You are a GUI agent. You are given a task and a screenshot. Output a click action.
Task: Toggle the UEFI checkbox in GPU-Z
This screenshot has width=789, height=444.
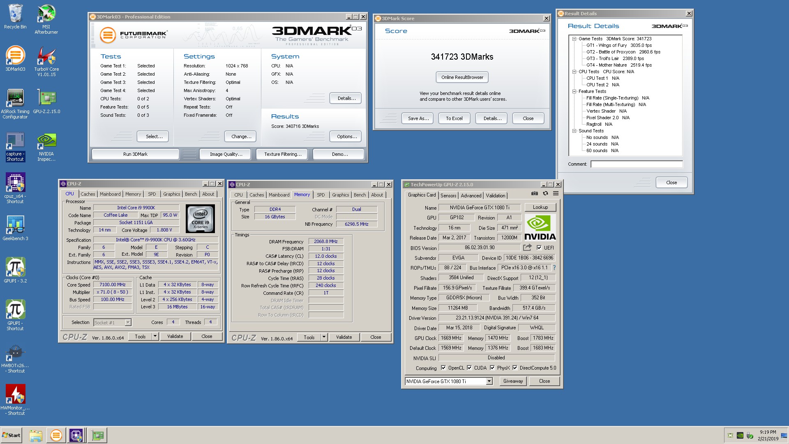coord(539,247)
